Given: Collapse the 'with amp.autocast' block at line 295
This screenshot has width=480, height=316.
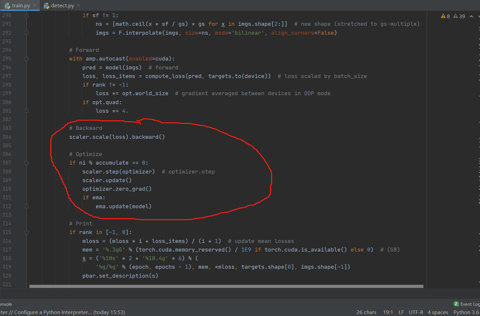Looking at the screenshot, I should (26, 59).
